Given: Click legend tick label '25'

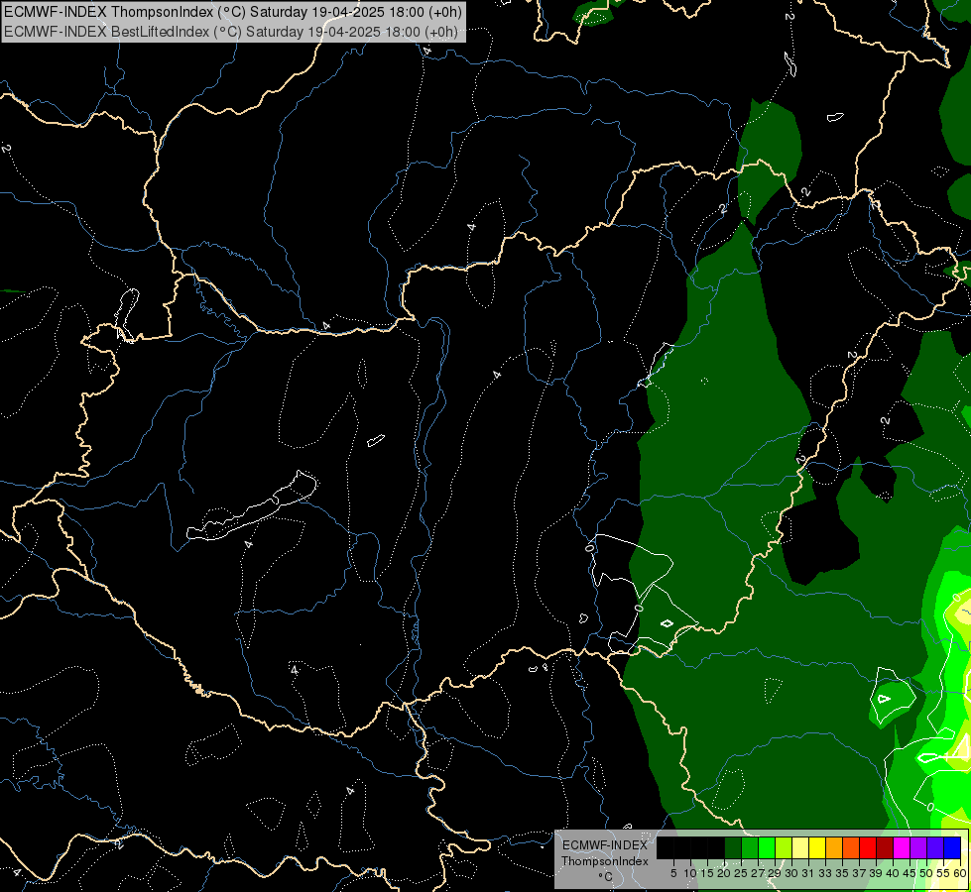Looking at the screenshot, I should 741,873.
